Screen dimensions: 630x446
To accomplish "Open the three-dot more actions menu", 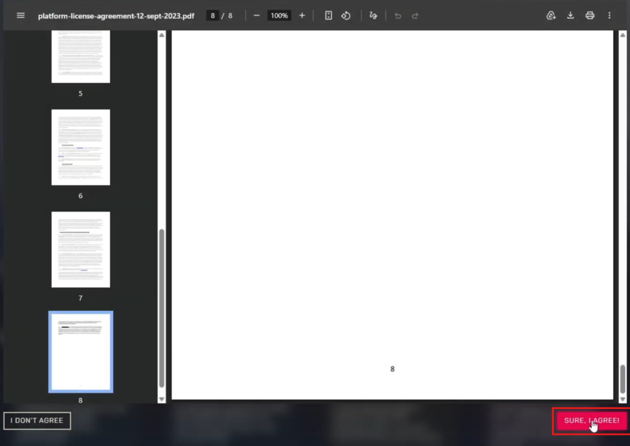I will coord(610,15).
